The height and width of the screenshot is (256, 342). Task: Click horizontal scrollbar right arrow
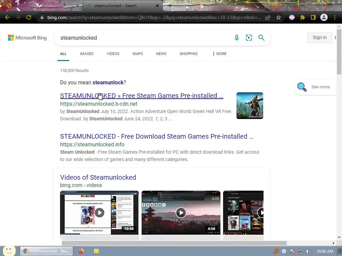click(x=334, y=243)
